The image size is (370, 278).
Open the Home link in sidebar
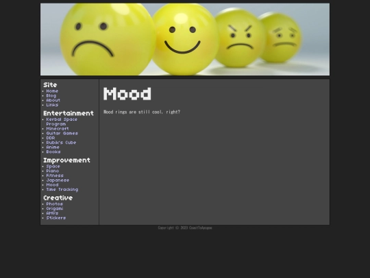click(52, 91)
